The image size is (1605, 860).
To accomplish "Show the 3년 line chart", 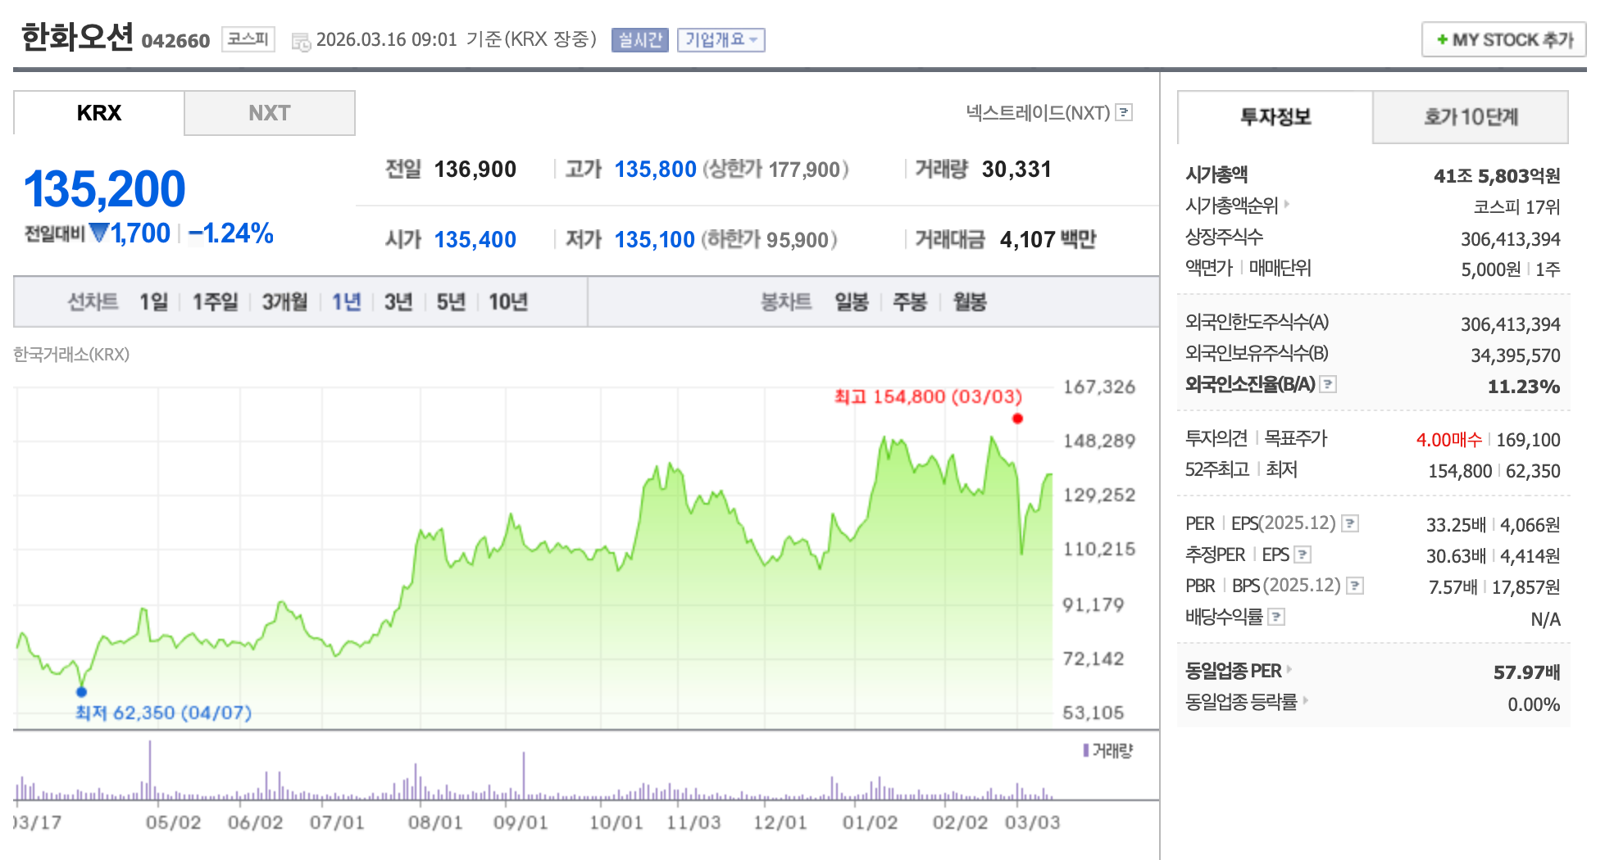I will tap(398, 302).
